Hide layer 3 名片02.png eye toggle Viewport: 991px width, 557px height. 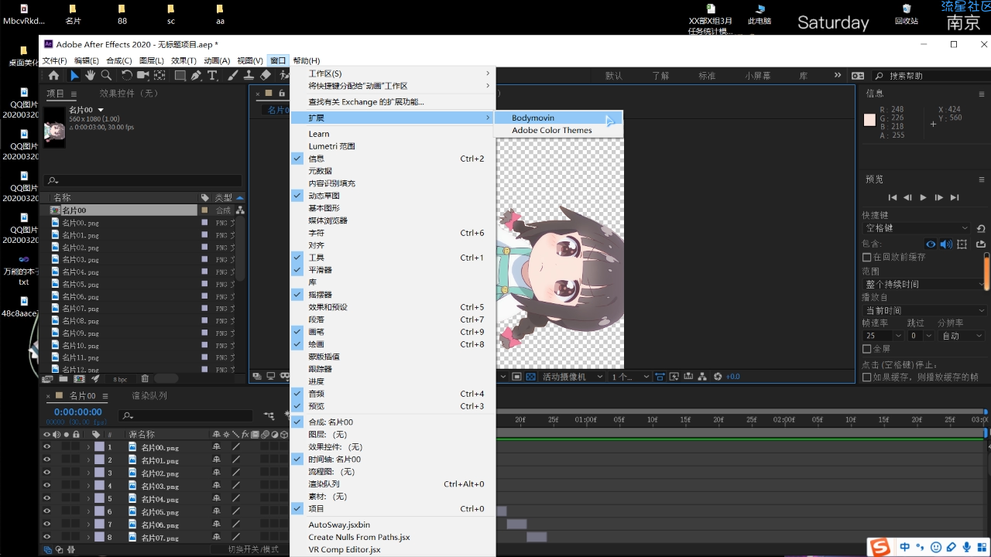tap(47, 473)
